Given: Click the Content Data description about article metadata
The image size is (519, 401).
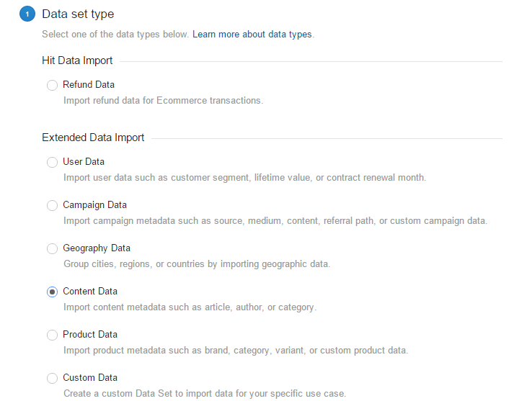Looking at the screenshot, I should [x=190, y=307].
